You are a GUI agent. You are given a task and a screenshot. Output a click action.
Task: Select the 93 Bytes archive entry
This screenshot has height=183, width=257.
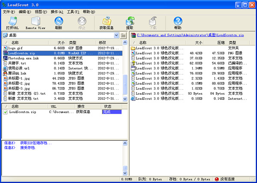click(189, 93)
